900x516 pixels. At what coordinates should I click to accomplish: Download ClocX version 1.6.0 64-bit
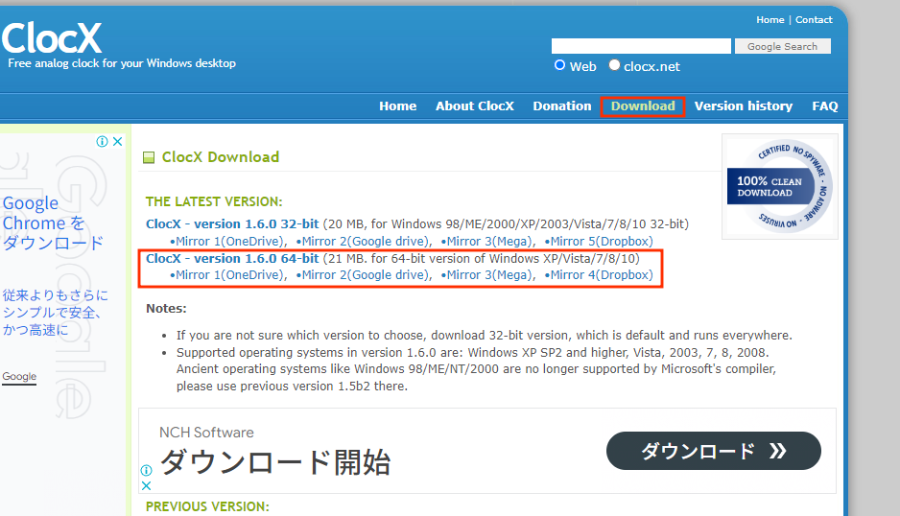pos(232,258)
